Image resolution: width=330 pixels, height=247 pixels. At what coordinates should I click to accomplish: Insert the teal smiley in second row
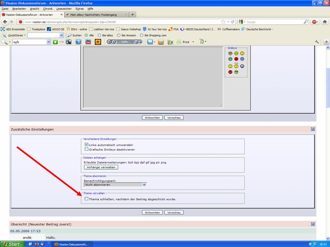pyautogui.click(x=230, y=59)
